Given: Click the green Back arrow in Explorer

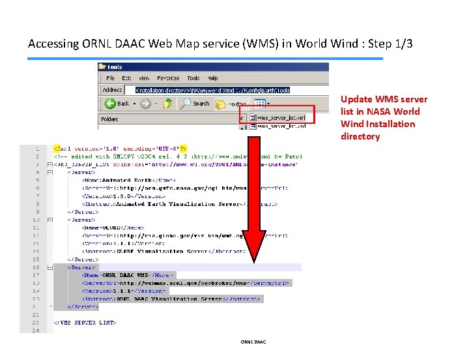Looking at the screenshot, I should [x=110, y=104].
